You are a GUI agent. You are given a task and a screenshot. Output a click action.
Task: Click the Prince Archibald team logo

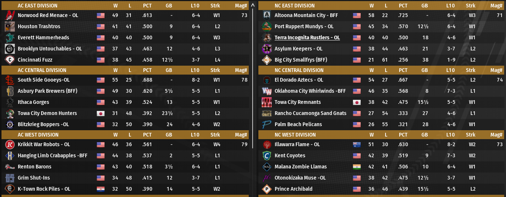267,189
